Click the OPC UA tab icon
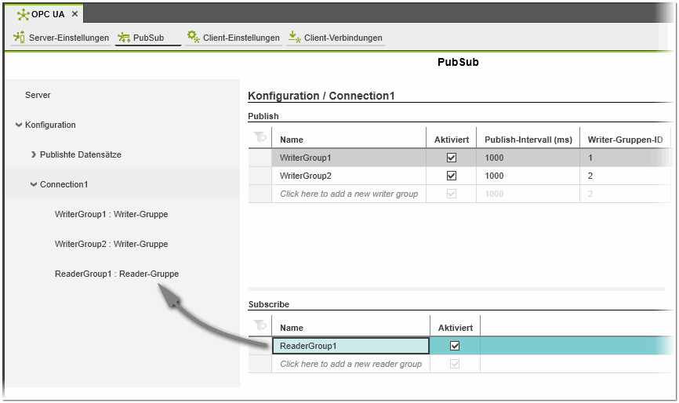The image size is (679, 403). click(x=23, y=14)
